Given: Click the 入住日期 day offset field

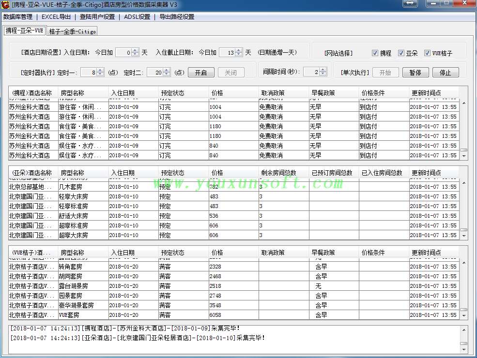Looking at the screenshot, I should pyautogui.click(x=124, y=53).
